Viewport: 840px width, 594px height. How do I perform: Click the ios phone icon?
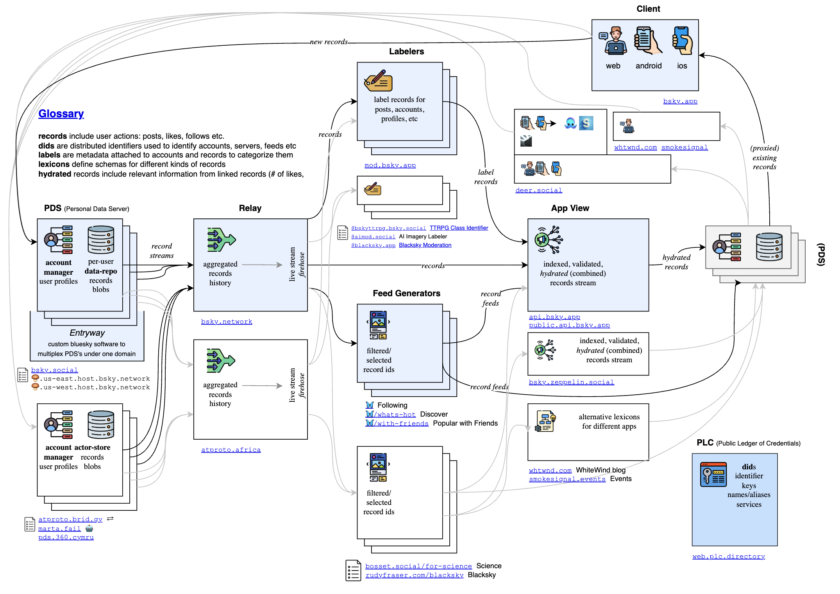coord(682,41)
